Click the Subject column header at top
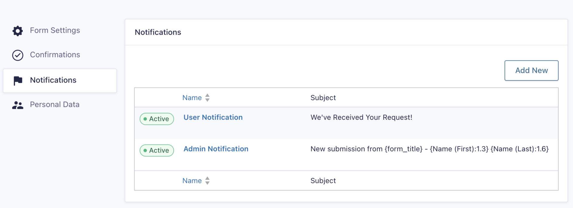 click(323, 98)
